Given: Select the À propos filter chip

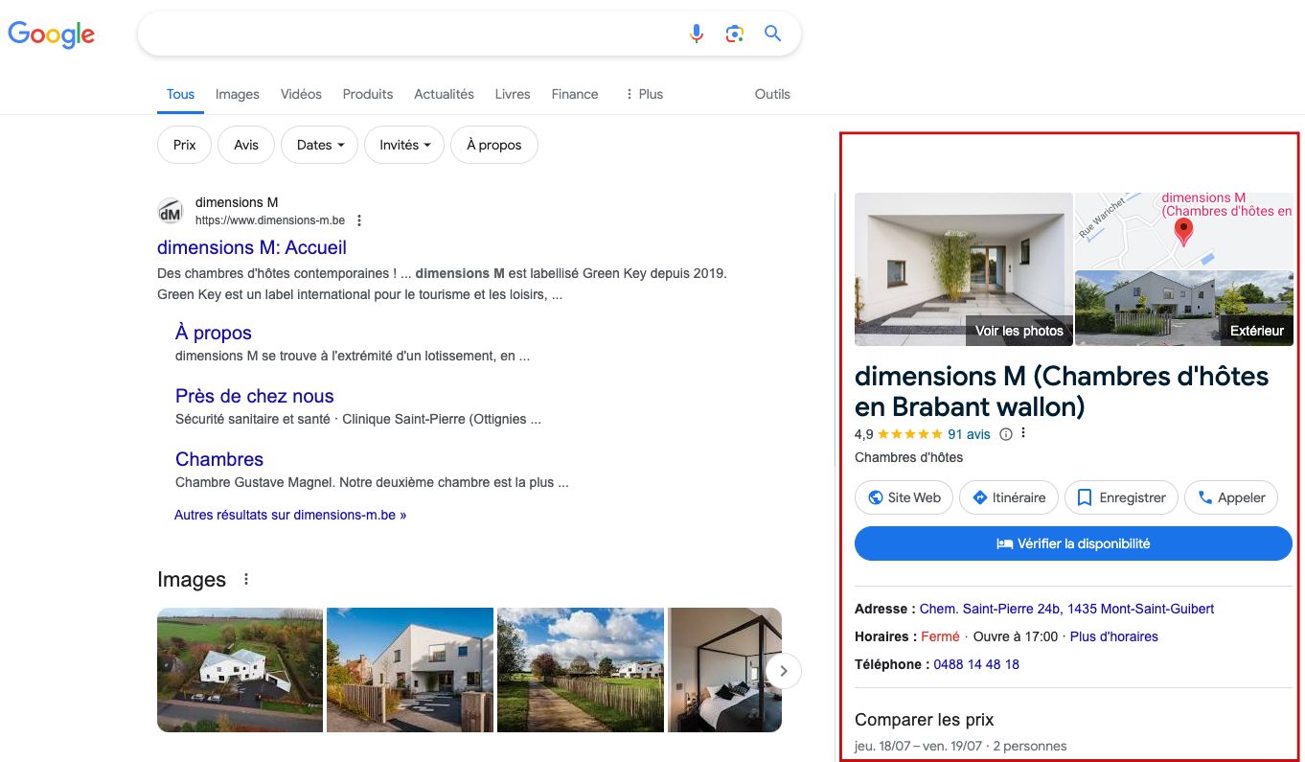Looking at the screenshot, I should [x=493, y=145].
